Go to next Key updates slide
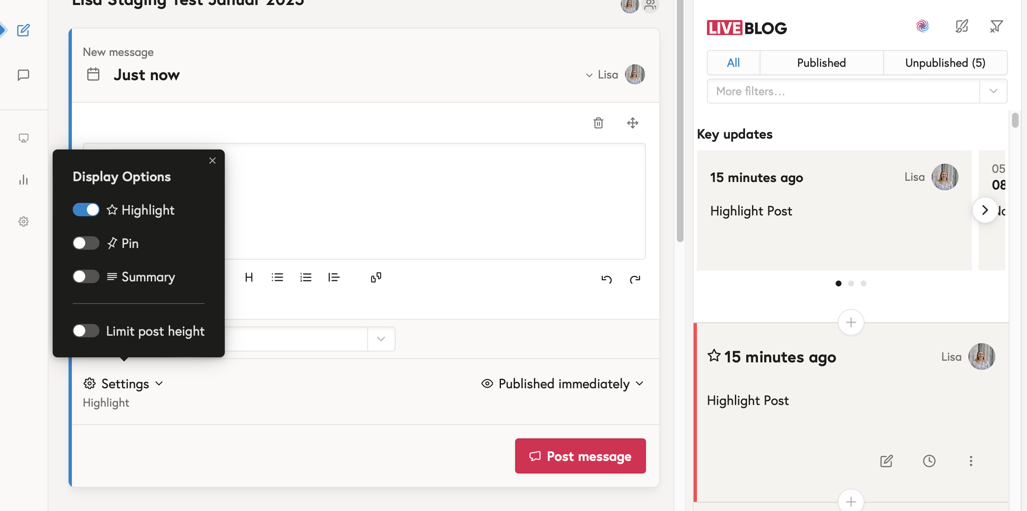This screenshot has height=511, width=1027. pos(984,210)
